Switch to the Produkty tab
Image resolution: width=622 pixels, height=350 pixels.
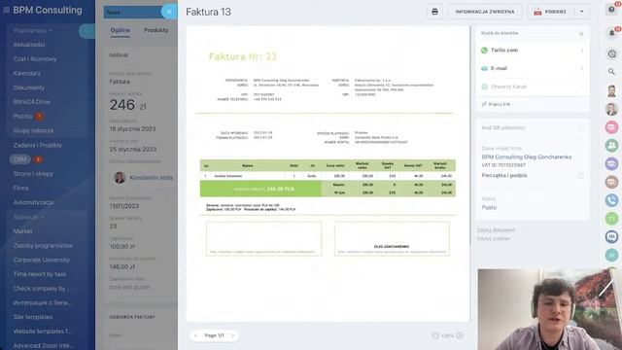(x=155, y=30)
